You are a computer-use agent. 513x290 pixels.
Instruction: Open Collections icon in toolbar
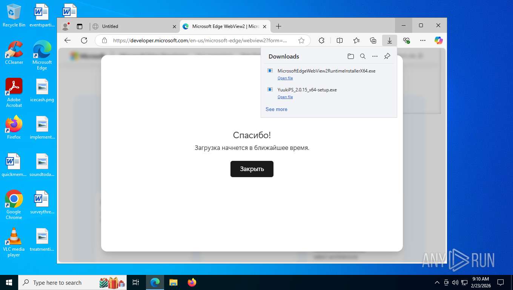373,40
